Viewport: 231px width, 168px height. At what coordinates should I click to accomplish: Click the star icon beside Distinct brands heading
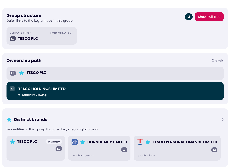[9, 120]
